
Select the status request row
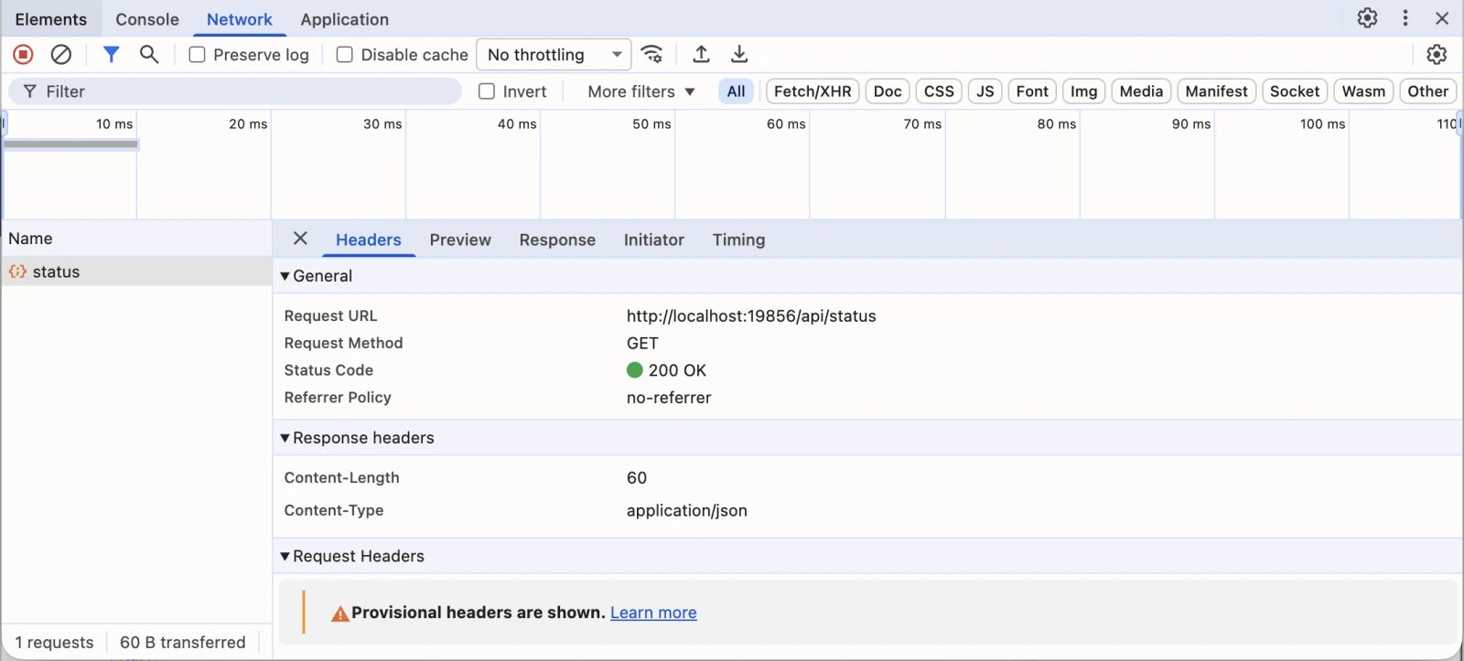pyautogui.click(x=136, y=272)
